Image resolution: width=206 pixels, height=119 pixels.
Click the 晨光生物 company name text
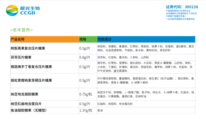pyautogui.click(x=30, y=8)
